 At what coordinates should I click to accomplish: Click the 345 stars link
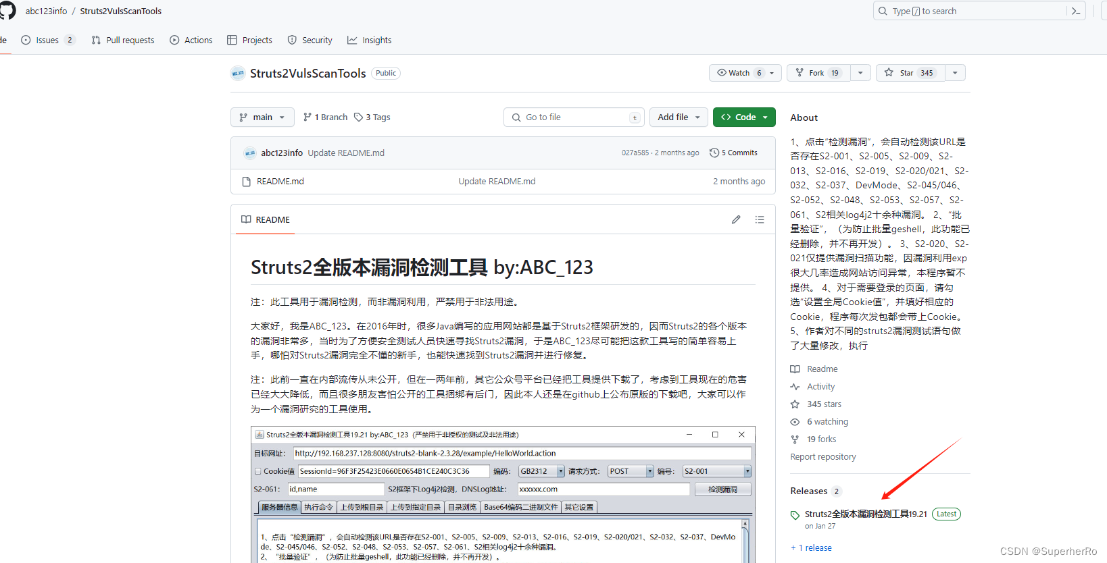824,404
